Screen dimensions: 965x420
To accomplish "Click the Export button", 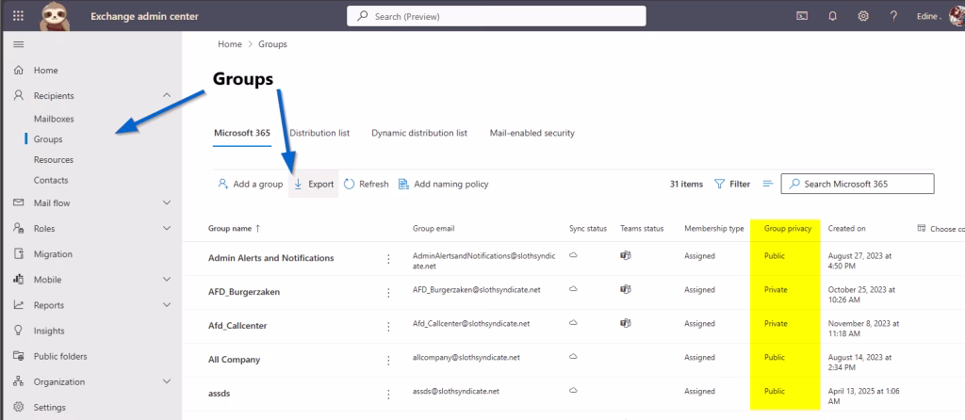I will (313, 184).
